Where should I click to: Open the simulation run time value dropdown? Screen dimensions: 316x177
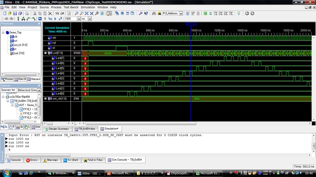[79, 19]
